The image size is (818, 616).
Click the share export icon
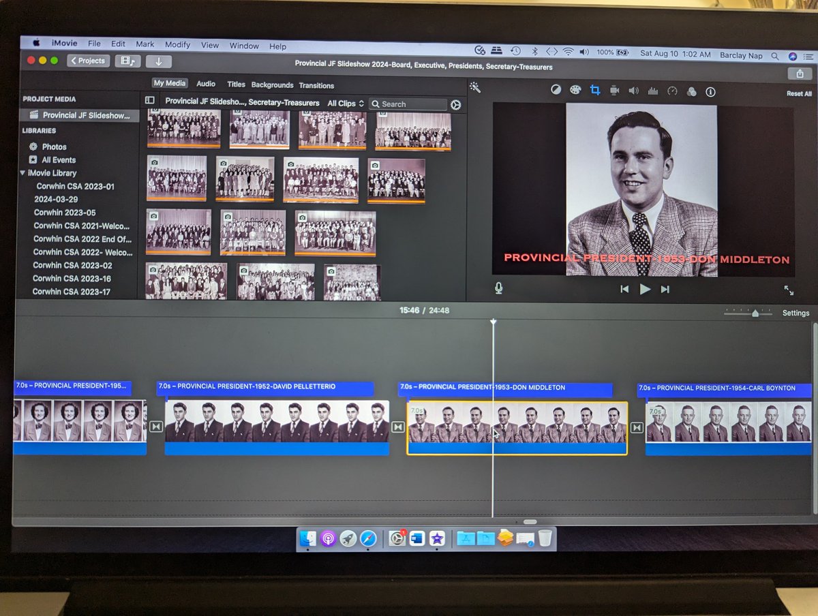coord(800,74)
